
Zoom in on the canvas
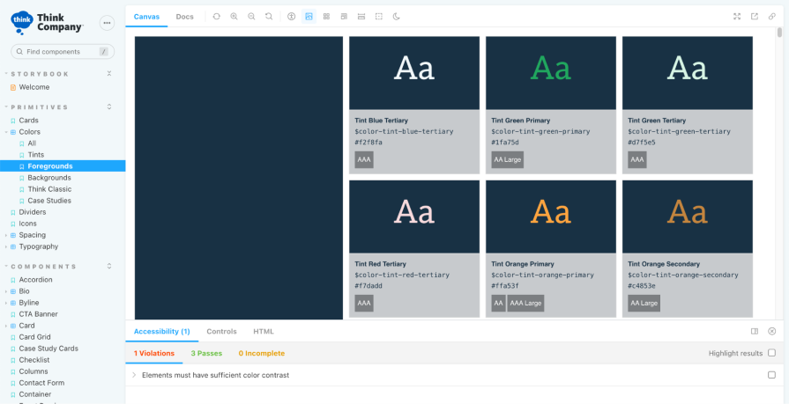coord(234,16)
